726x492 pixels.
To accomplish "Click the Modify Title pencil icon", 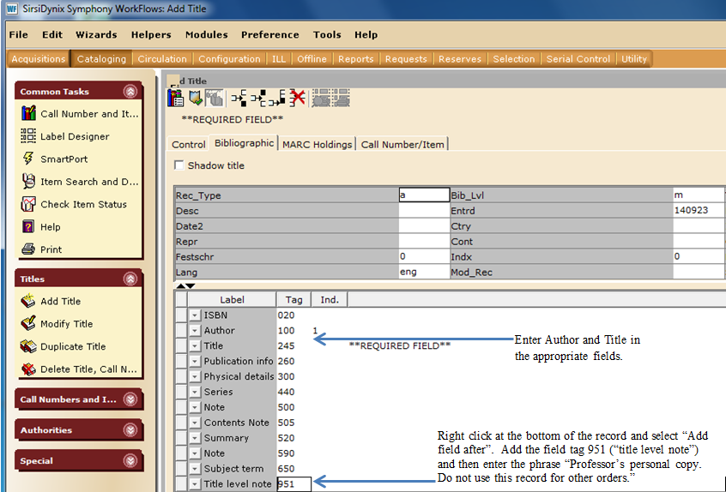I will pyautogui.click(x=28, y=323).
